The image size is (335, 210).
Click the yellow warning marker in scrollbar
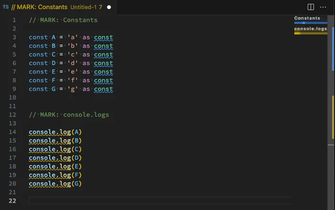pyautogui.click(x=333, y=117)
